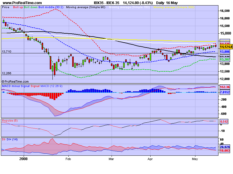The height and width of the screenshot is (174, 233).
Task: Select the Boll middle (30 2) legend
Action: (x=51, y=7)
